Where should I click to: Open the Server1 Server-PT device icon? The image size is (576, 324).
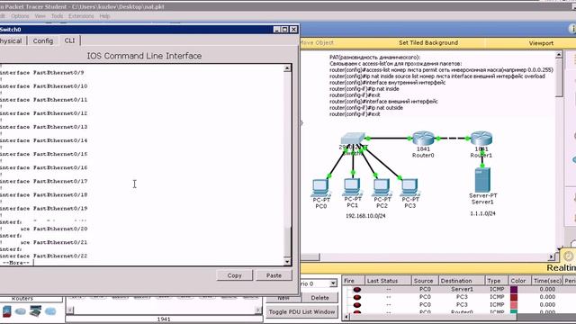tap(482, 180)
